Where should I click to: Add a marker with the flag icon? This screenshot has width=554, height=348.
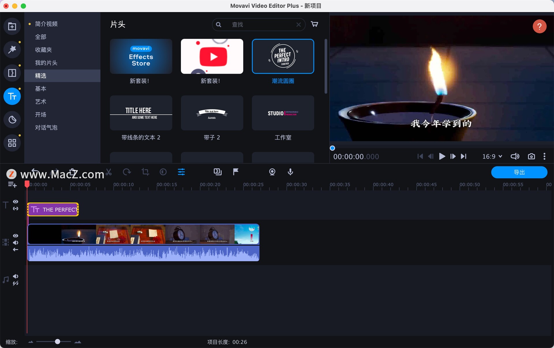(x=236, y=172)
